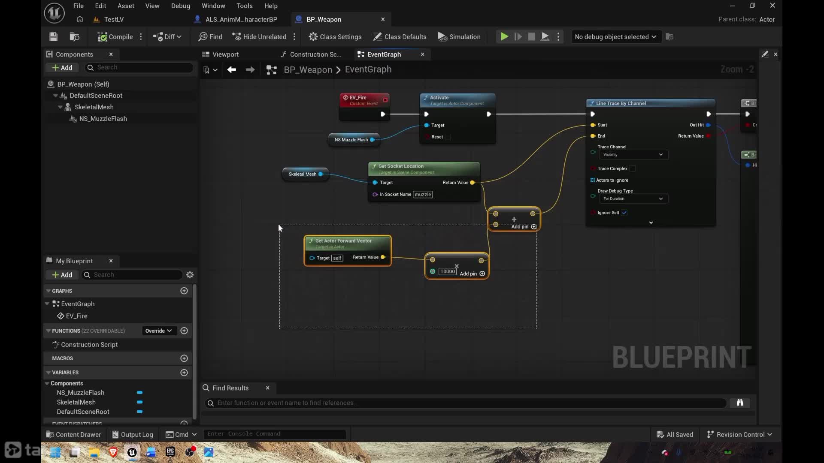The height and width of the screenshot is (463, 824).
Task: Click the console command input field
Action: coord(275,434)
